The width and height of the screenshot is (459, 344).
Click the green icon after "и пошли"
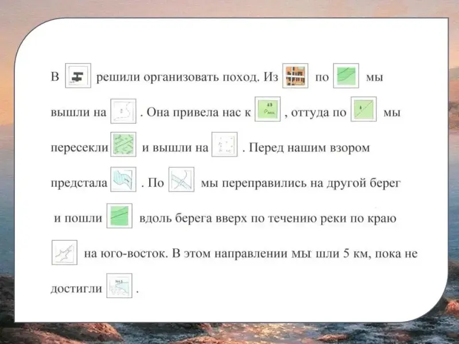[x=120, y=217]
